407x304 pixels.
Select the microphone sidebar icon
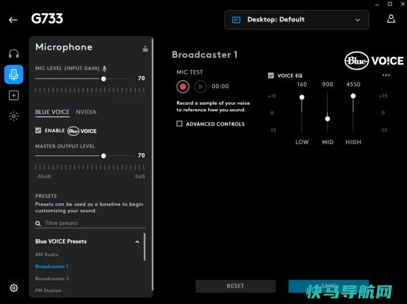pos(14,75)
